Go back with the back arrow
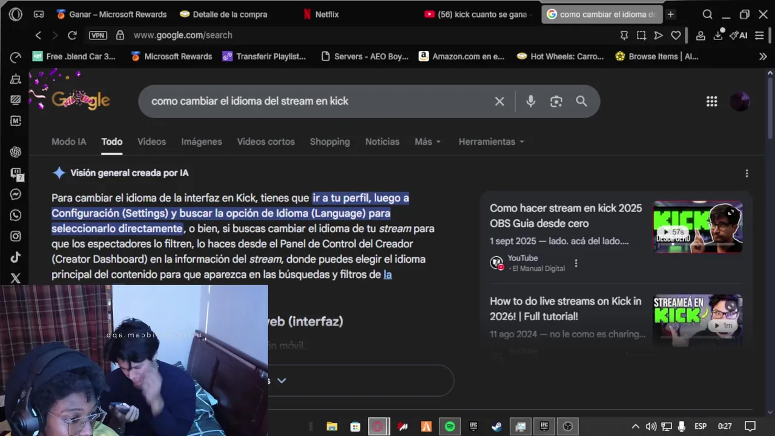This screenshot has height=436, width=775. [38, 35]
